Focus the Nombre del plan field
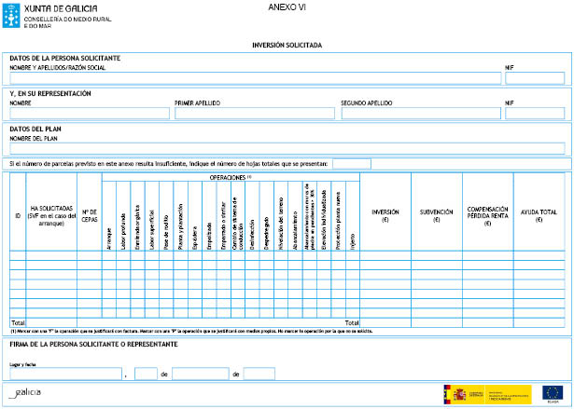The image size is (574, 409). pyautogui.click(x=287, y=148)
